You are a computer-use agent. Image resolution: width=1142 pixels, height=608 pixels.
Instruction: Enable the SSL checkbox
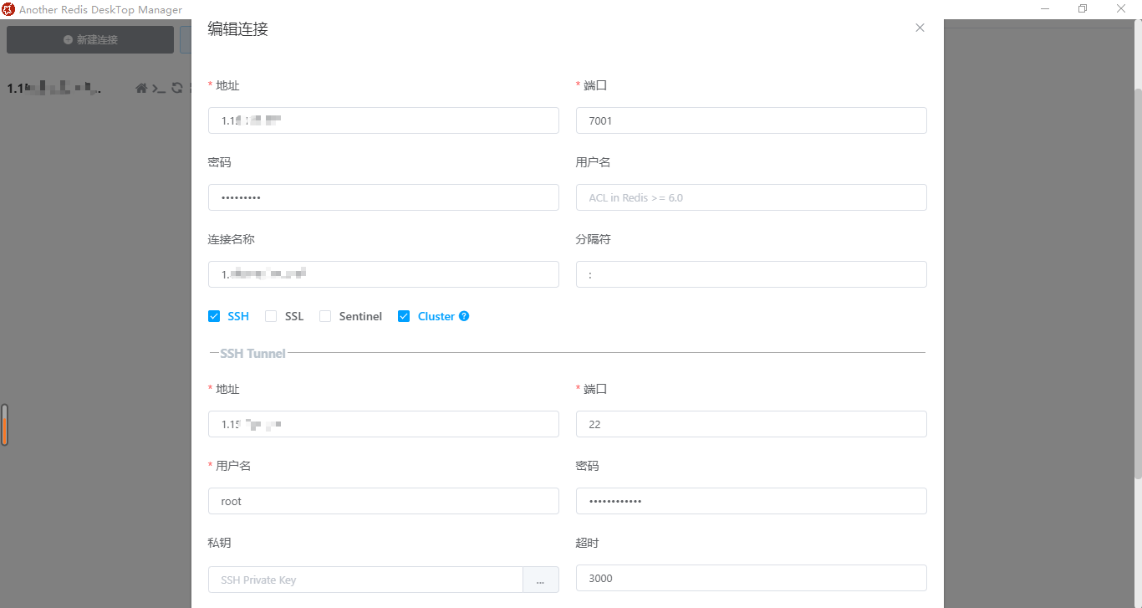pyautogui.click(x=271, y=316)
